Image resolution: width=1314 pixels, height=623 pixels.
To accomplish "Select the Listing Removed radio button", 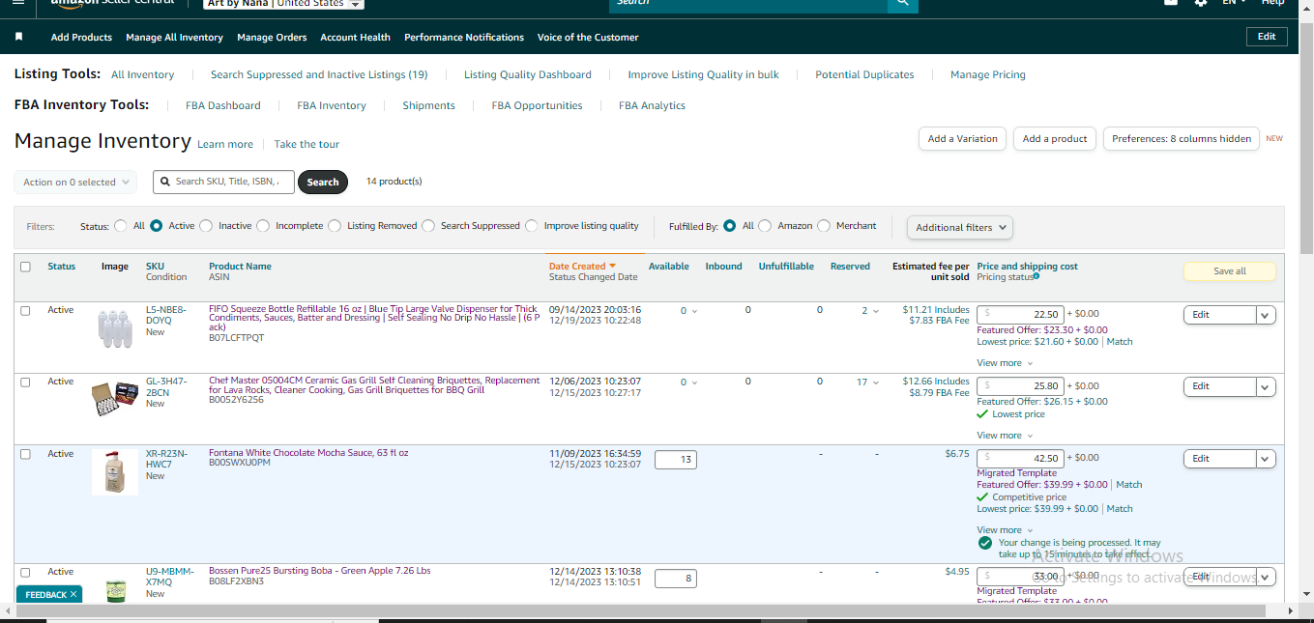I will [x=335, y=226].
